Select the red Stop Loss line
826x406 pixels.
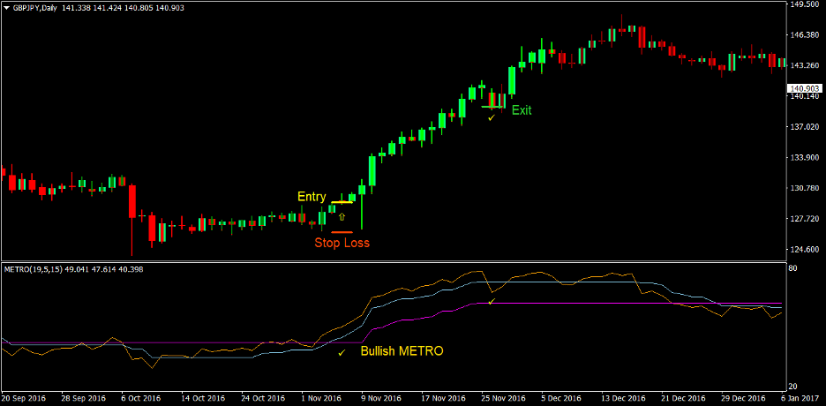coord(342,232)
